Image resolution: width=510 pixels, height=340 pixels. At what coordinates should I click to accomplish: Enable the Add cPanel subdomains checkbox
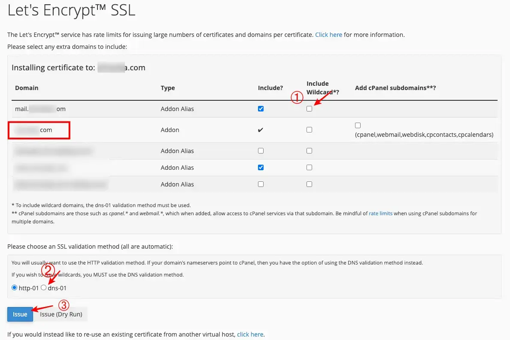[358, 126]
